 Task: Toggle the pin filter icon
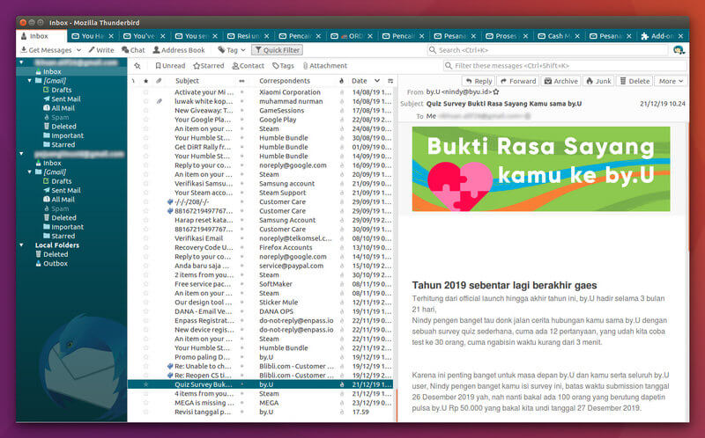pos(137,65)
